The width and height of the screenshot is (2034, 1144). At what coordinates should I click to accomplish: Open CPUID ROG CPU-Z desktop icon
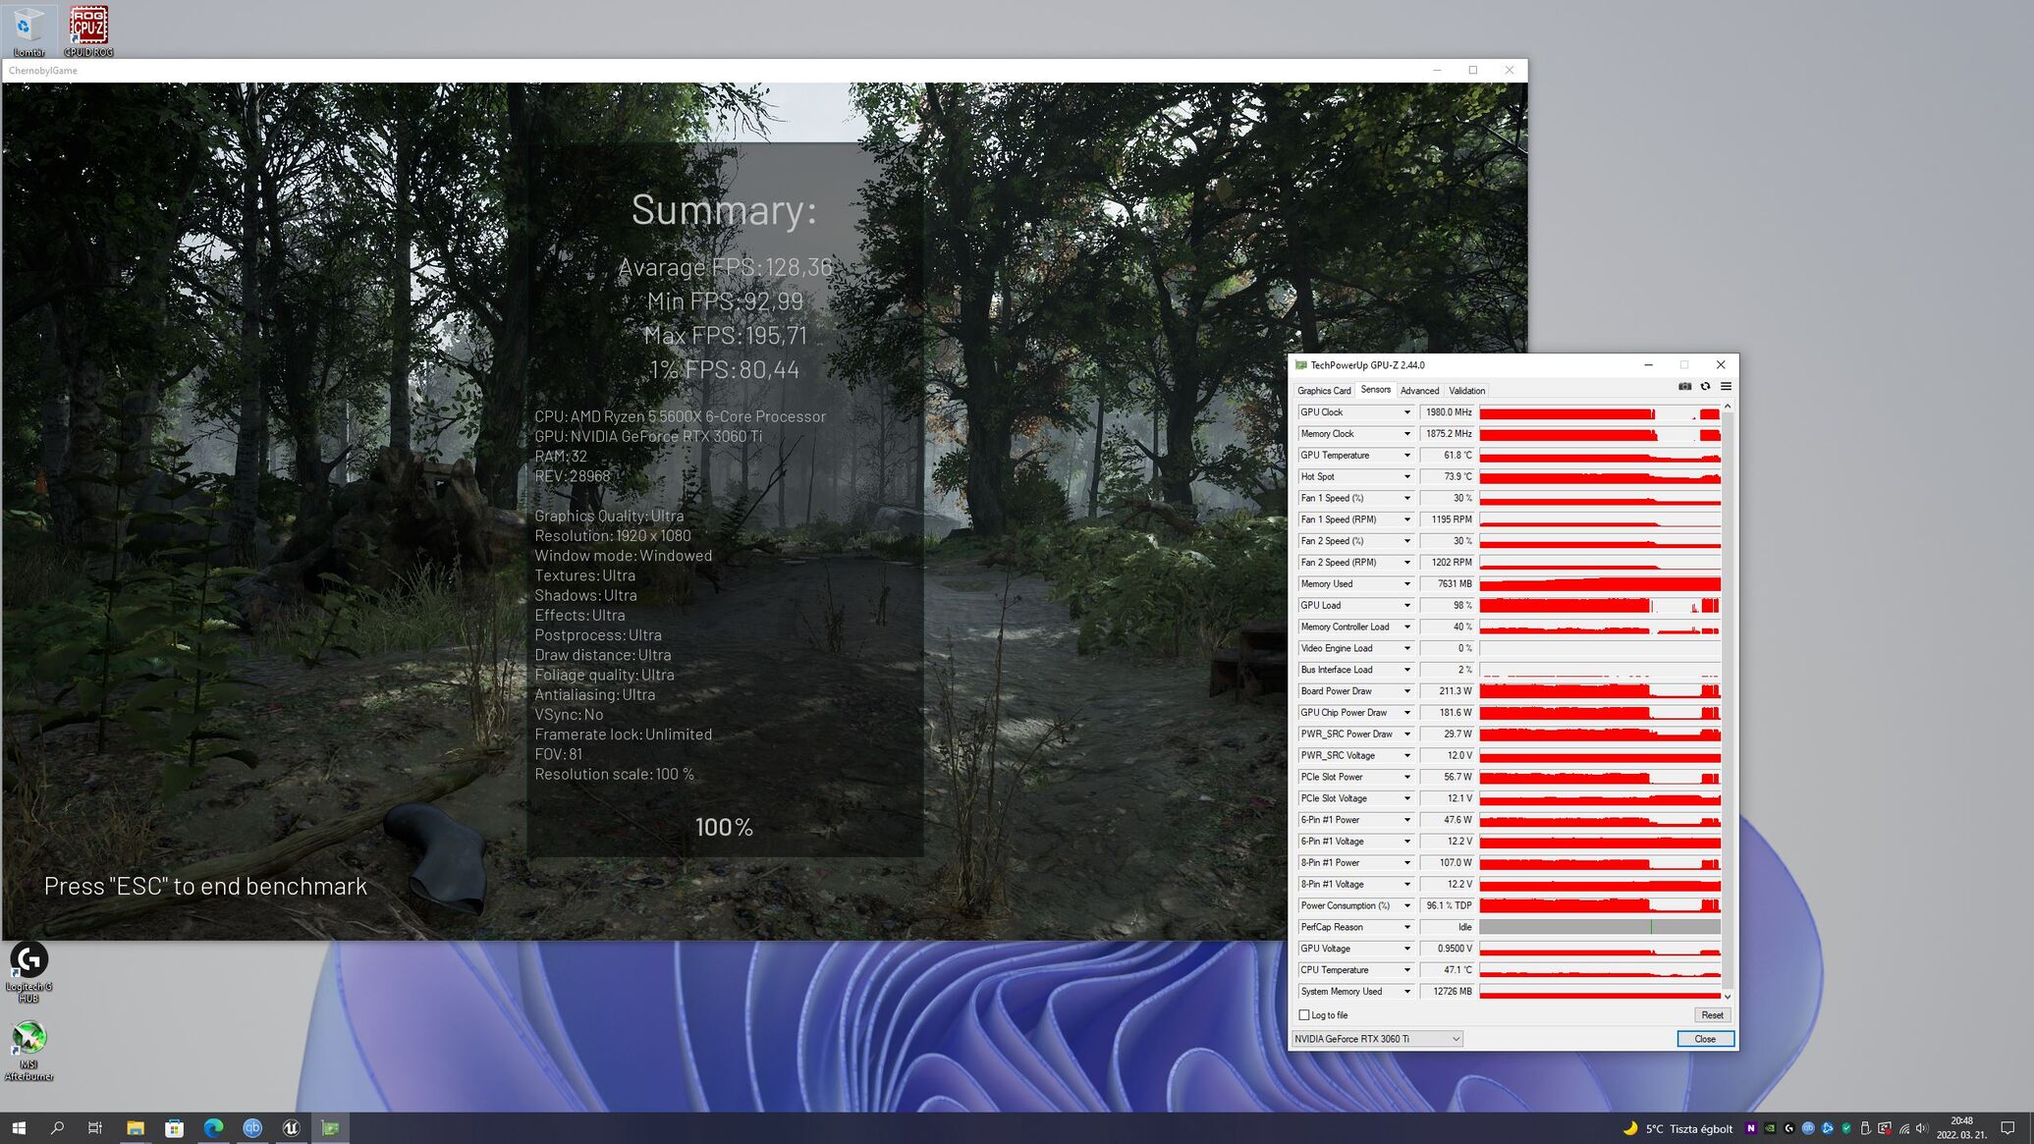88,27
